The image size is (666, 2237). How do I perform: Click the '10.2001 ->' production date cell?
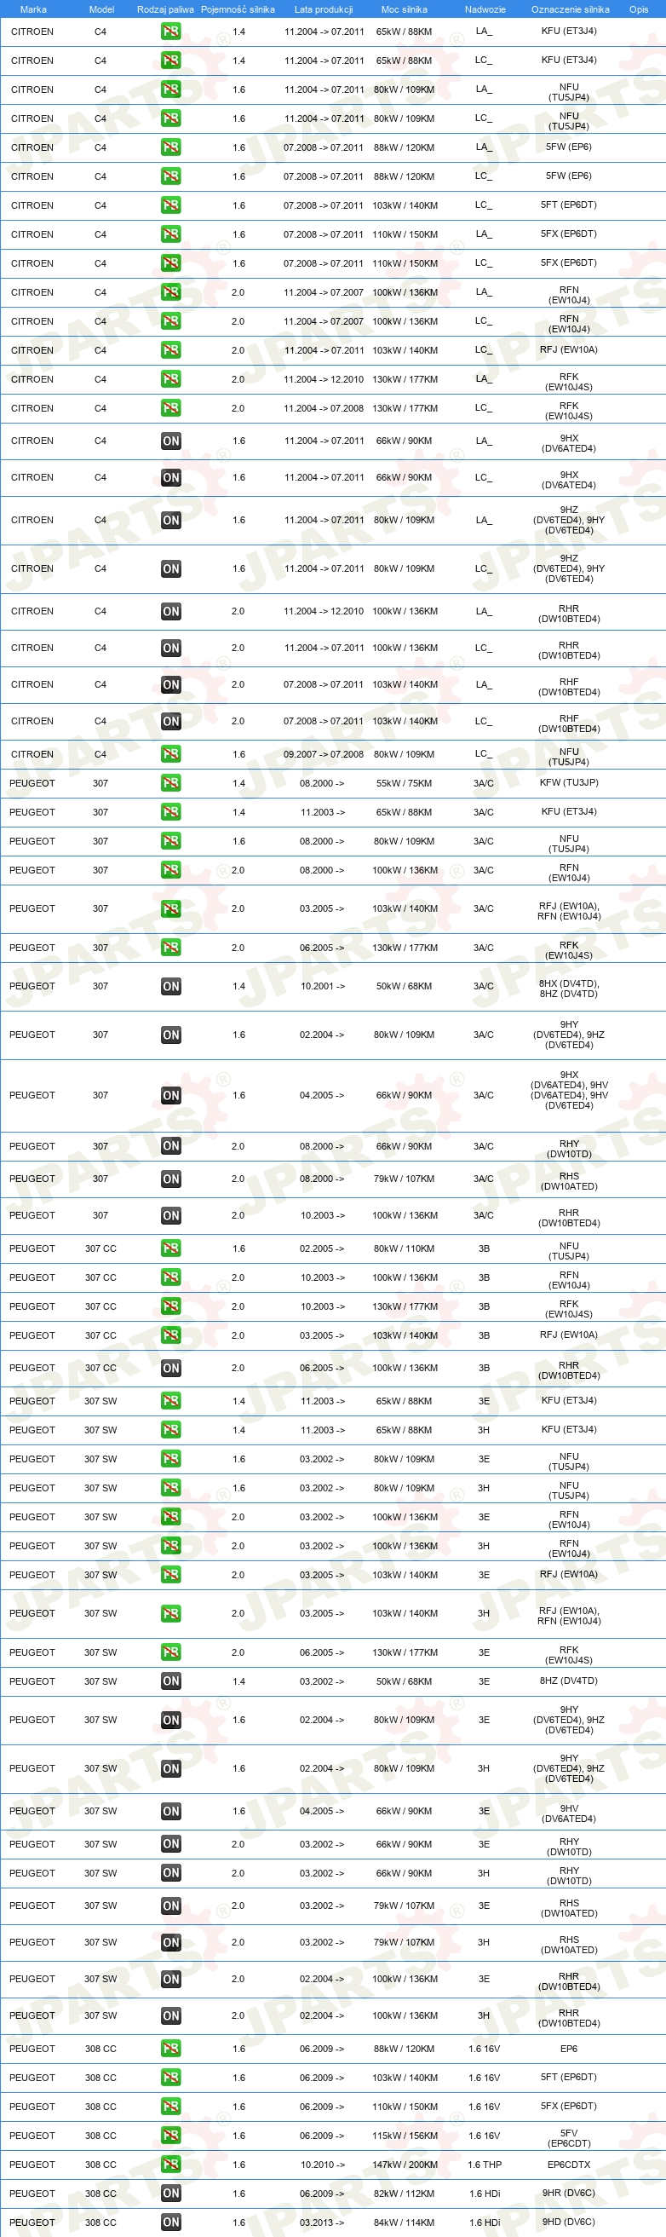click(322, 987)
